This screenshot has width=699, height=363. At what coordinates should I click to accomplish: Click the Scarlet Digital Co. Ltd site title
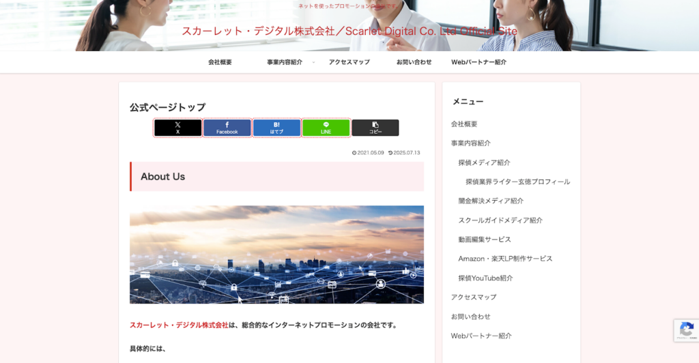[349, 31]
